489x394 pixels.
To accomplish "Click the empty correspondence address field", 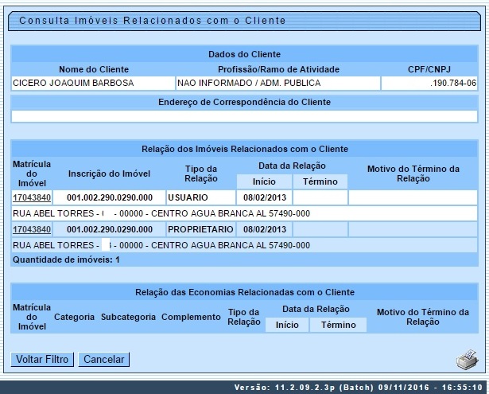I will coord(244,116).
